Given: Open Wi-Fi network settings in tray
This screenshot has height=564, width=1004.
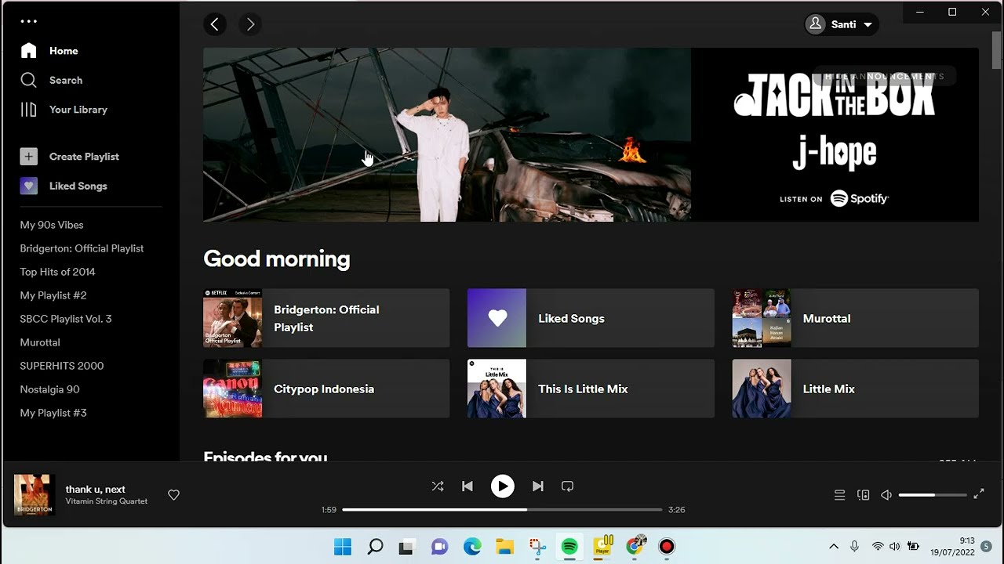Looking at the screenshot, I should pos(878,546).
